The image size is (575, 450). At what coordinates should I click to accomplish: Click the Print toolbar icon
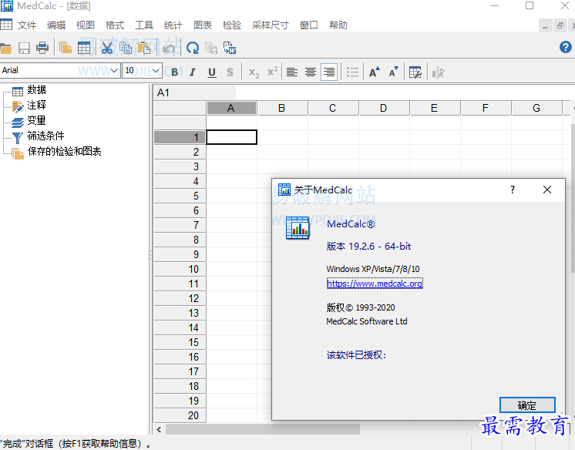pyautogui.click(x=42, y=48)
